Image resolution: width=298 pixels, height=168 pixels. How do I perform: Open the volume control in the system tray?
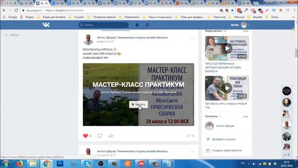[x=254, y=164]
